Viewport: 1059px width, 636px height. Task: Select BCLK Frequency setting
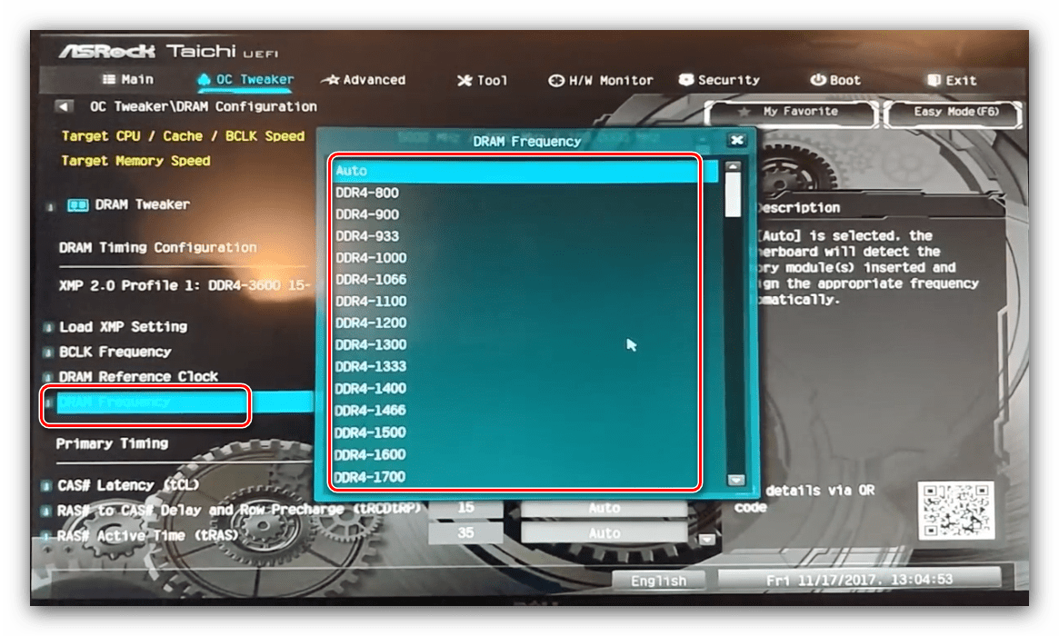(115, 352)
